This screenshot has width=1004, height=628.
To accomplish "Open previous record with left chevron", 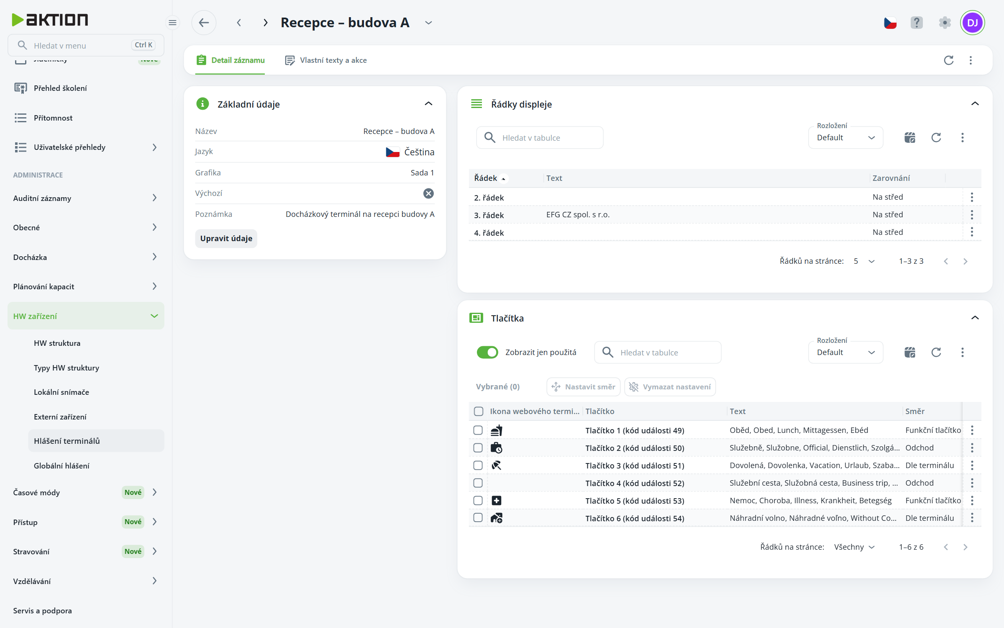I will click(x=239, y=23).
